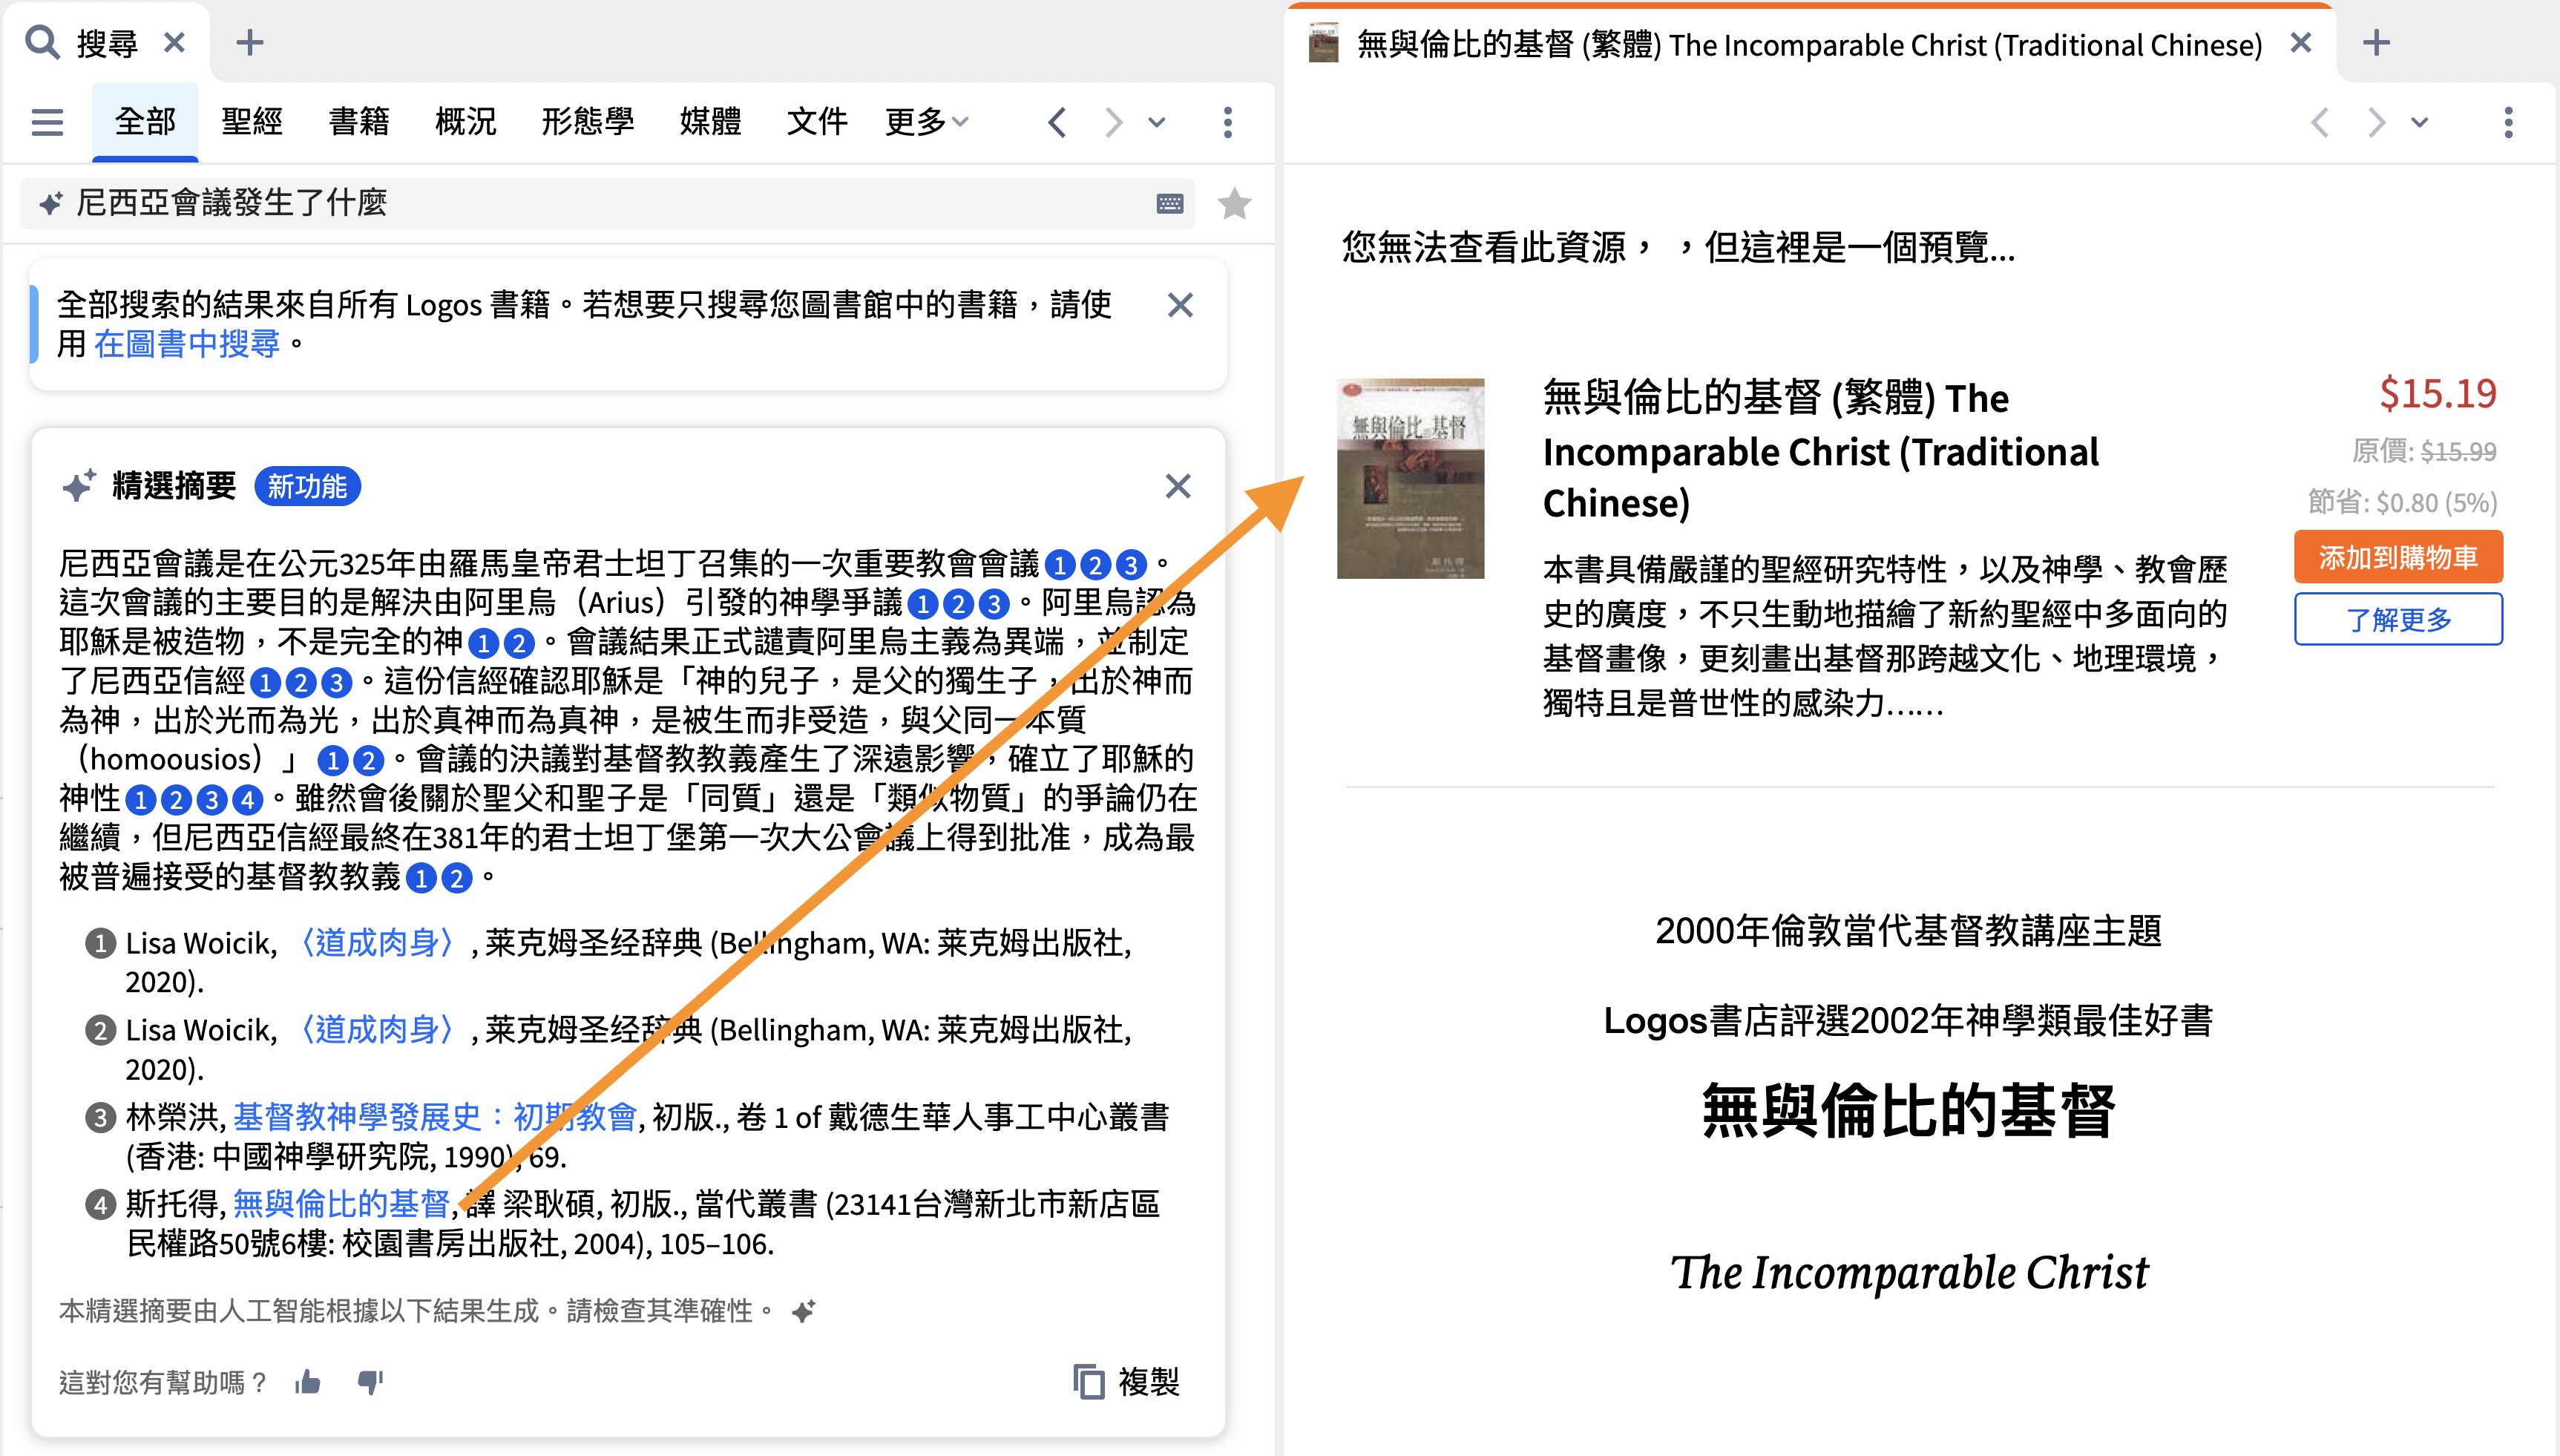Click the 精選摘要 sparkle icon

pos(78,485)
